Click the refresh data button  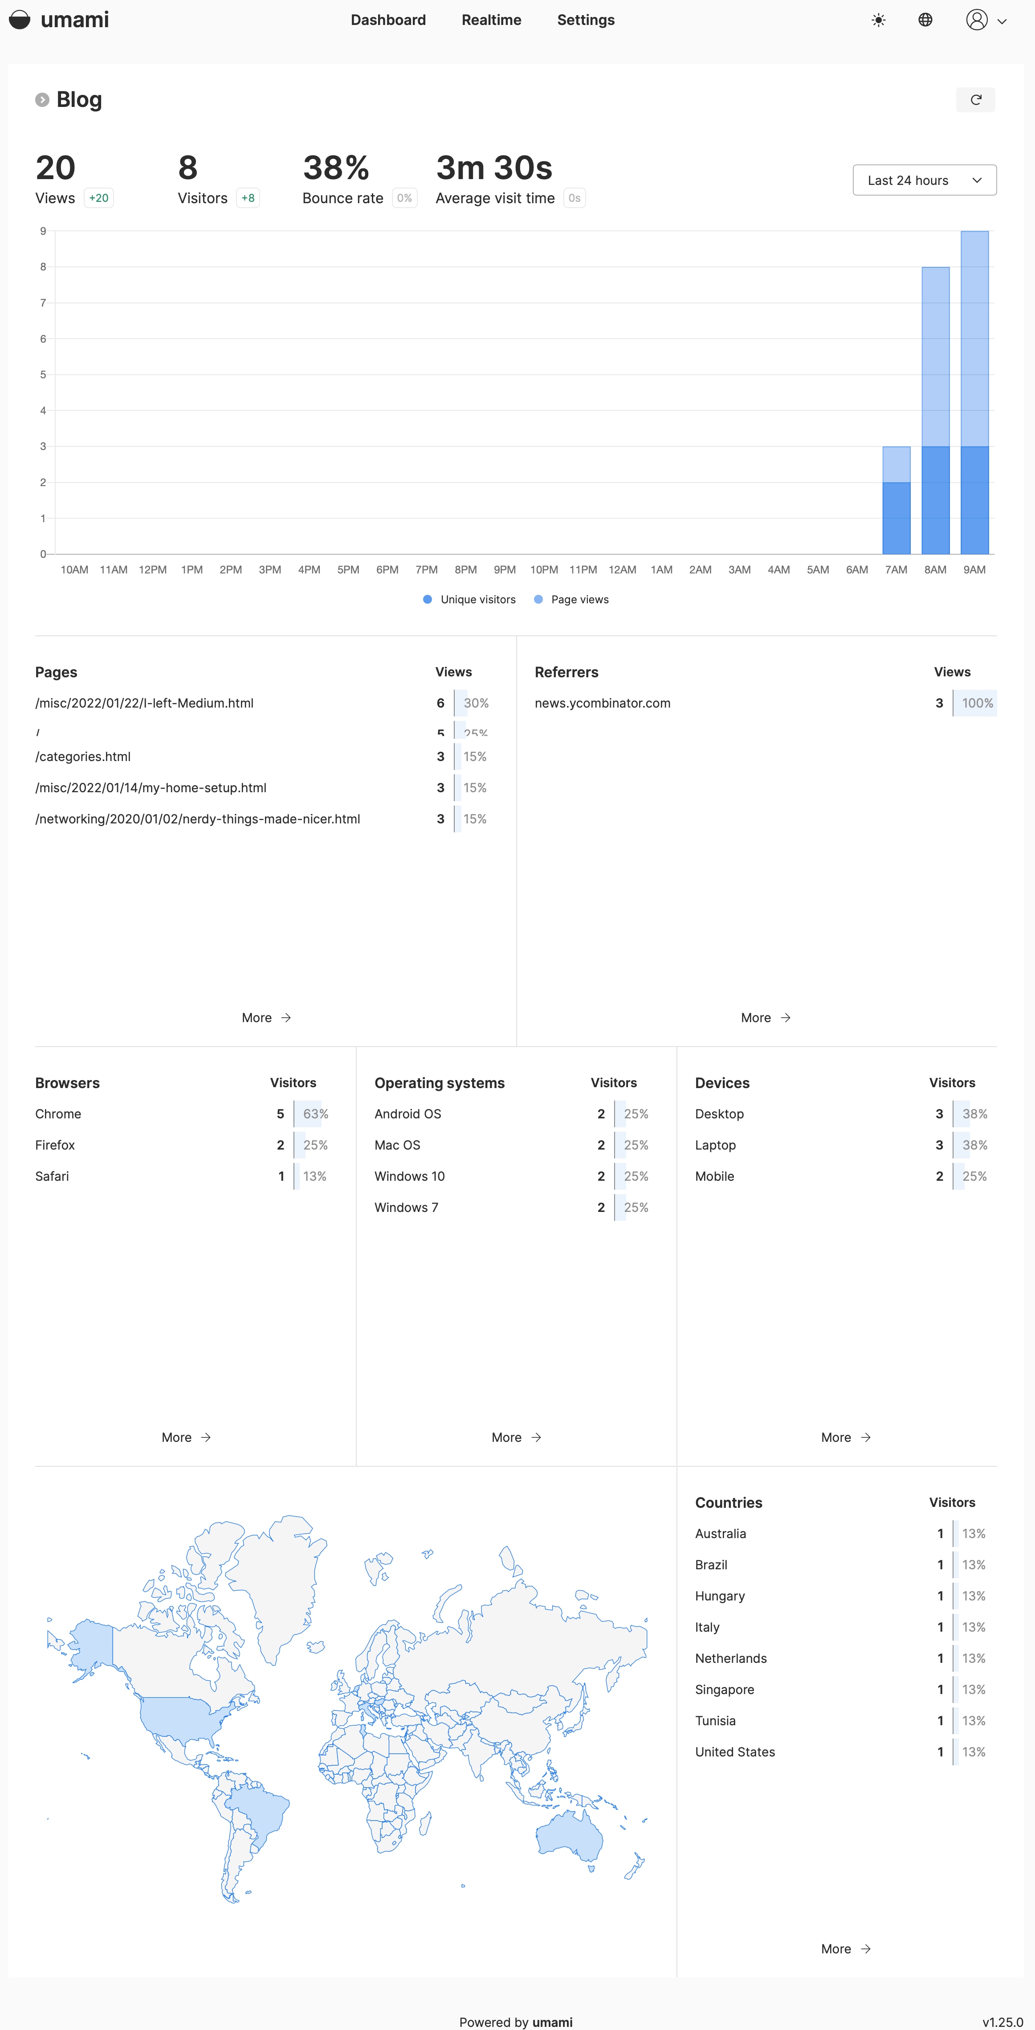[976, 100]
